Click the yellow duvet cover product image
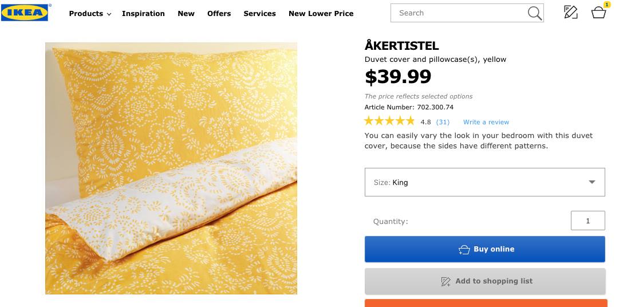The height and width of the screenshot is (307, 631). coord(171,168)
